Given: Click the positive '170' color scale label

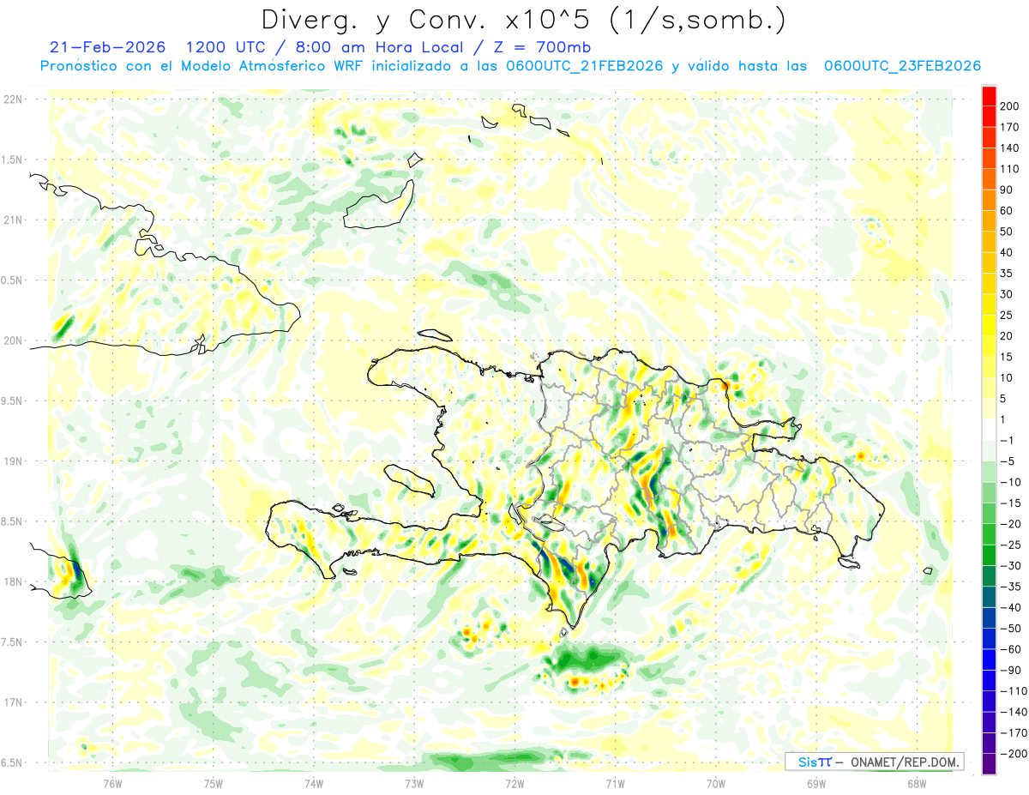Looking at the screenshot, I should (1008, 127).
